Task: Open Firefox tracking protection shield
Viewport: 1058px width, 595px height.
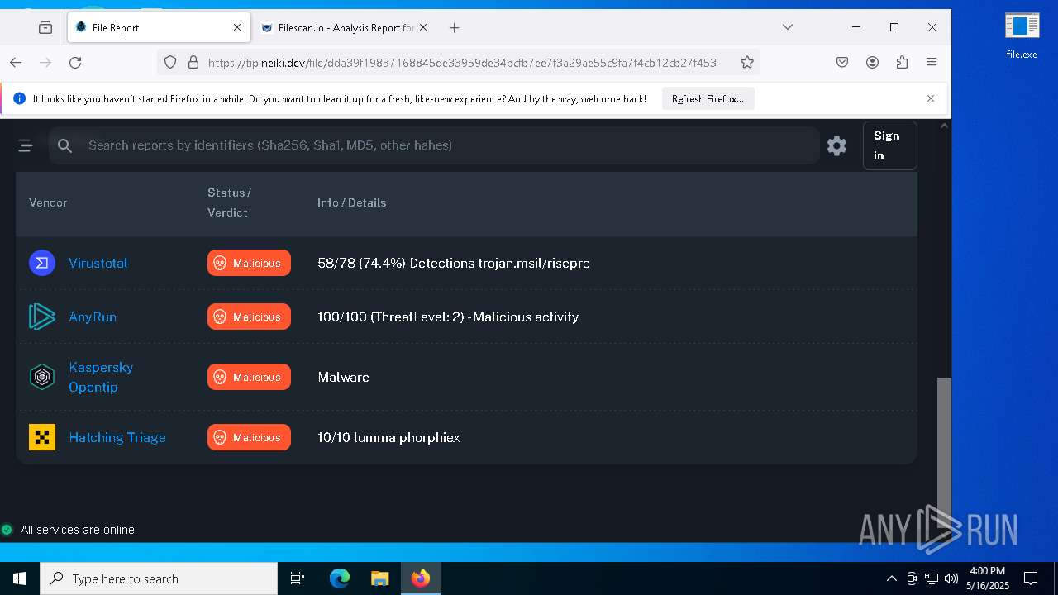Action: click(170, 62)
